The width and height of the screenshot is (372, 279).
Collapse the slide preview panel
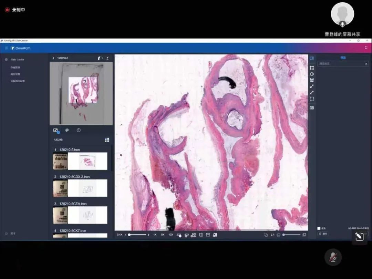[107, 58]
